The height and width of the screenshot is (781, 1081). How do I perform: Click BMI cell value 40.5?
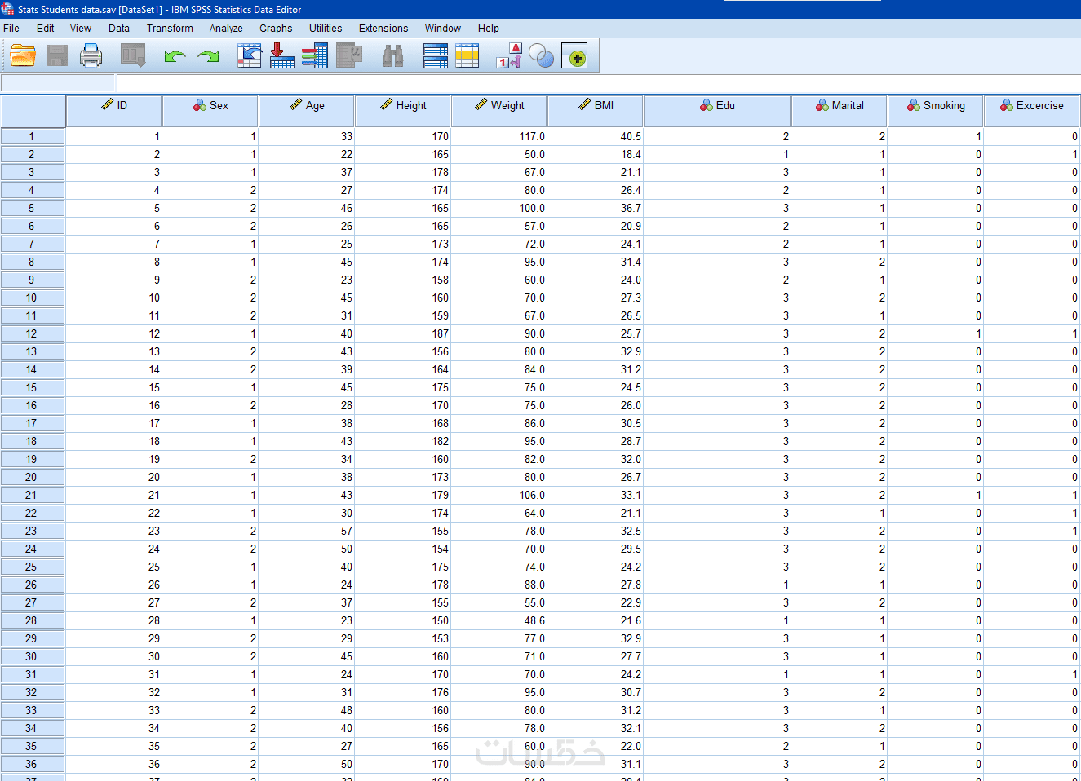click(x=596, y=136)
